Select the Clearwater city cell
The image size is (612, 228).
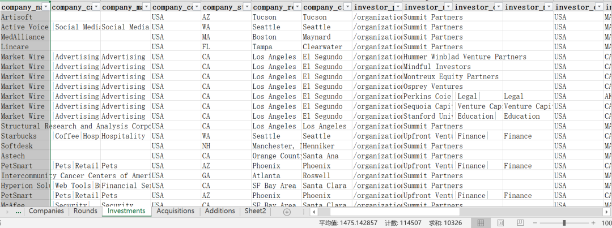click(327, 47)
